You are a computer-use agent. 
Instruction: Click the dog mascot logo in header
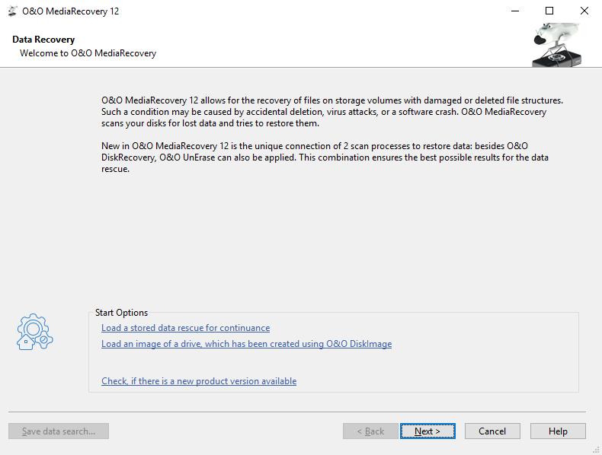[x=557, y=44]
